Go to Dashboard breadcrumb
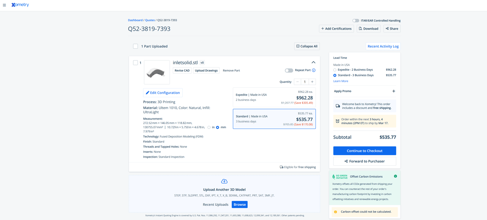This screenshot has height=220, width=487. pyautogui.click(x=135, y=20)
